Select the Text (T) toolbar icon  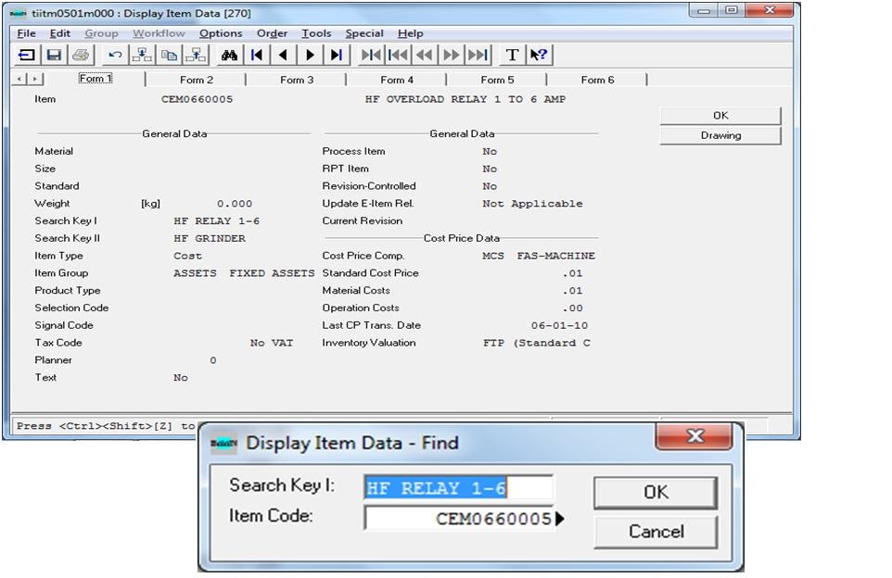pos(512,55)
